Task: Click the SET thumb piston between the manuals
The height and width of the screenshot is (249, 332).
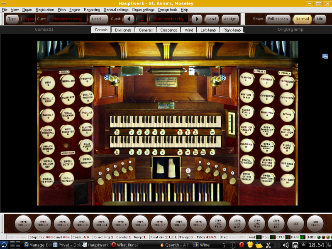Action: point(212,132)
